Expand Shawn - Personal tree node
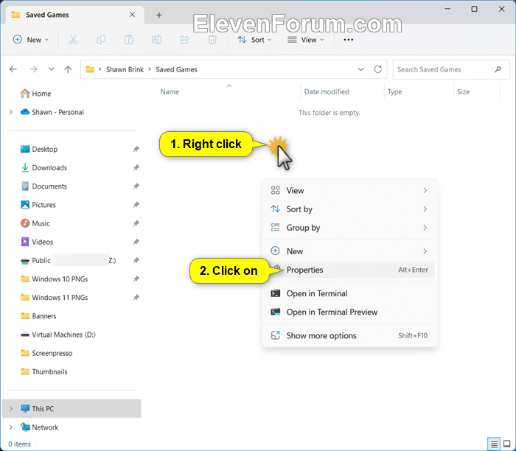Image resolution: width=516 pixels, height=451 pixels. (x=11, y=112)
